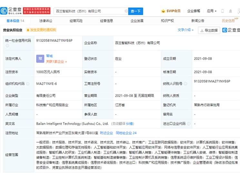Expand 关联1家企业 link
This screenshot has width=240, height=180.
(56, 61)
